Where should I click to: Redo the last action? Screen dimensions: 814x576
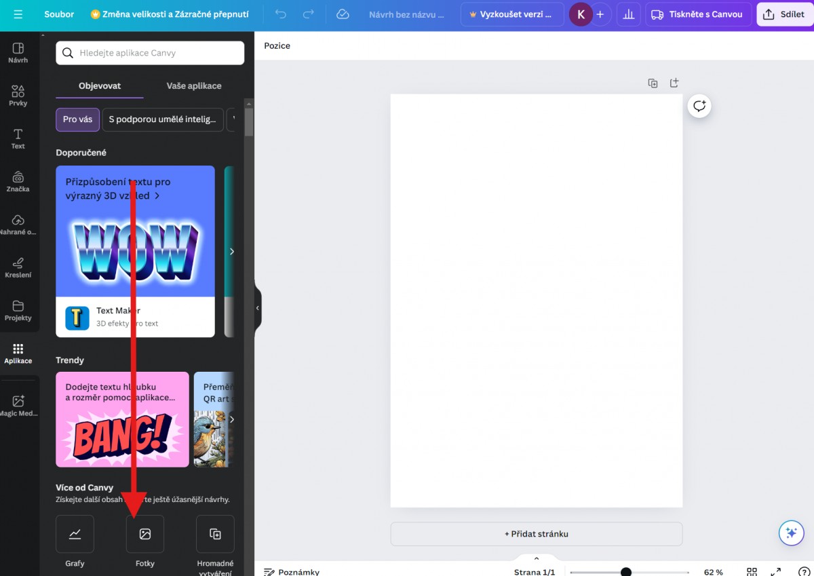tap(309, 14)
